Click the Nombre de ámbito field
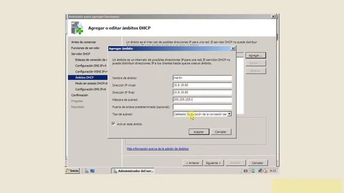Image resolution: width=344 pixels, height=193 pixels. click(x=202, y=78)
